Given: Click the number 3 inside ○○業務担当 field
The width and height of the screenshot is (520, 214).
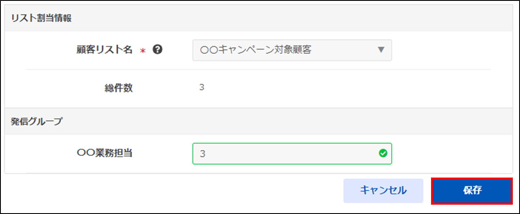Looking at the screenshot, I should (203, 154).
